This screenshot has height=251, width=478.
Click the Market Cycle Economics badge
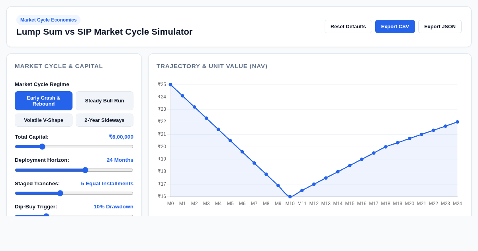click(49, 20)
